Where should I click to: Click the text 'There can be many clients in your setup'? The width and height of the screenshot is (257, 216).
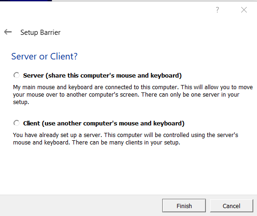tap(126, 143)
